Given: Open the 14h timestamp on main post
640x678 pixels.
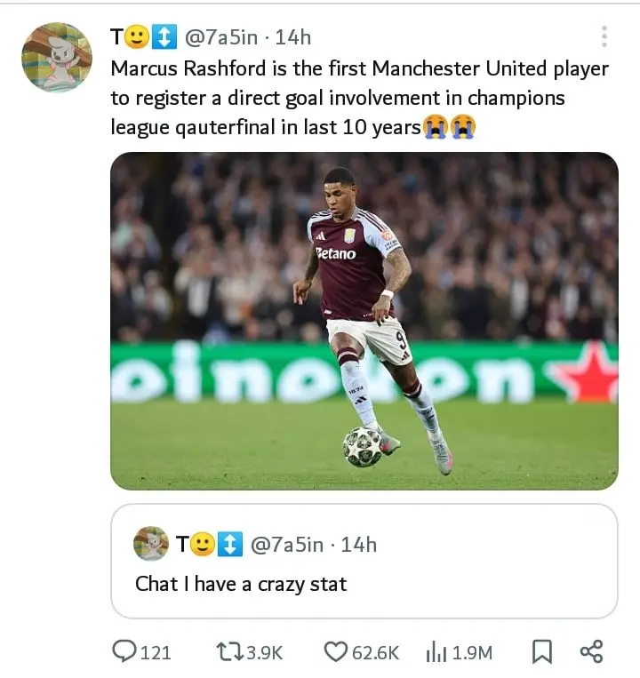Looking at the screenshot, I should coord(293,37).
